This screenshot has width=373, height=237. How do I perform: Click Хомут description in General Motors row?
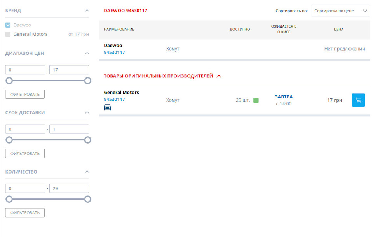(x=173, y=100)
